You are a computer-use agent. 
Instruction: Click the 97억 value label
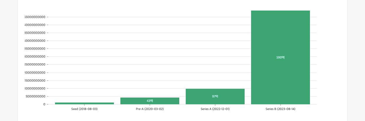click(x=215, y=96)
